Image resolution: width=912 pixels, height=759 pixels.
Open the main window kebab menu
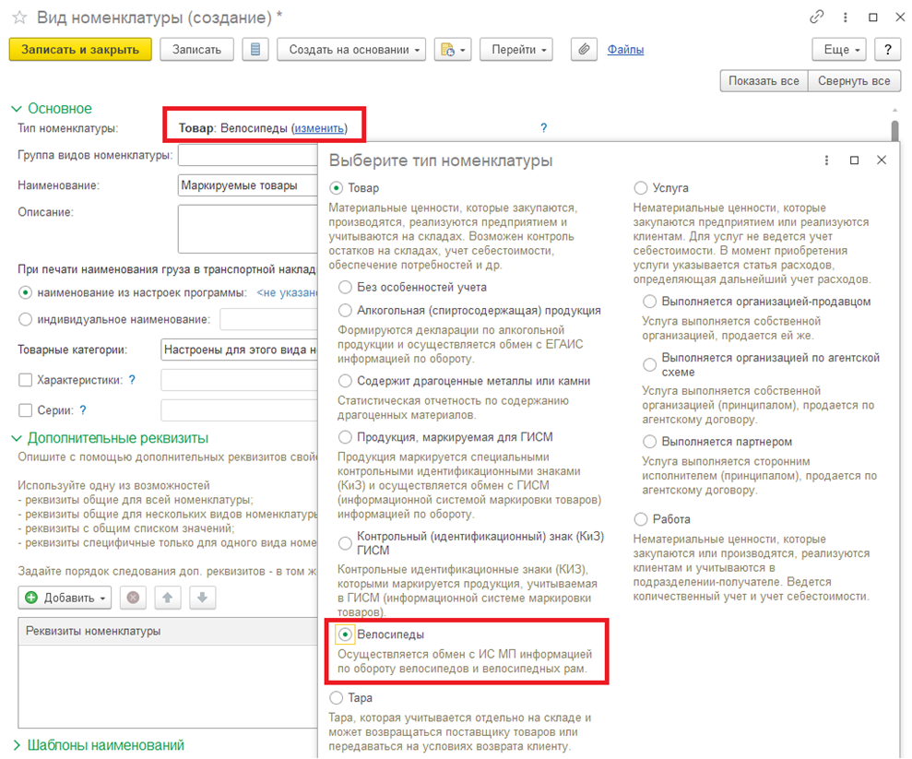(845, 18)
